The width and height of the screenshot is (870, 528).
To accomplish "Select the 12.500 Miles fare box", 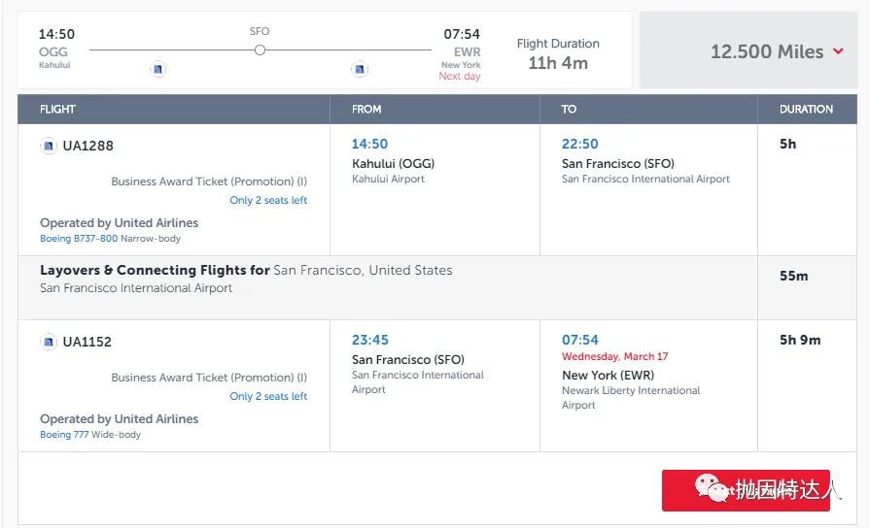I will tap(748, 50).
